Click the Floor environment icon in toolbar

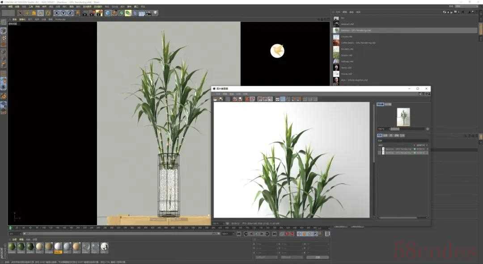142,13
